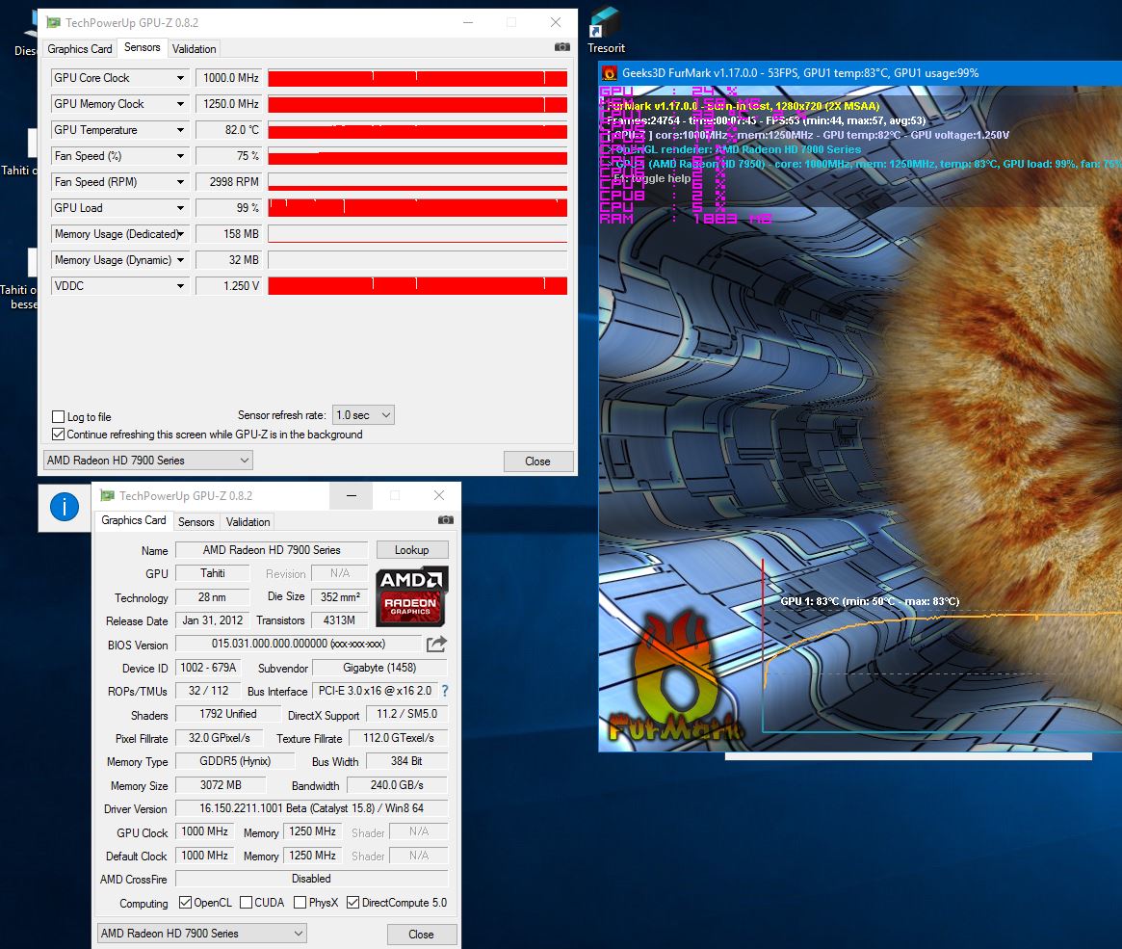Expand the GPU Load sensor dropdown
The image size is (1122, 949).
pos(180,208)
